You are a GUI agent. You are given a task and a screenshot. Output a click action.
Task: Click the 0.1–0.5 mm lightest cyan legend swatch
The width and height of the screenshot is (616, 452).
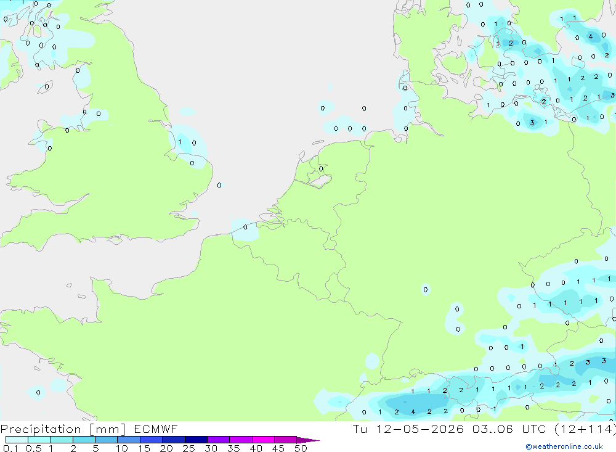pos(17,440)
